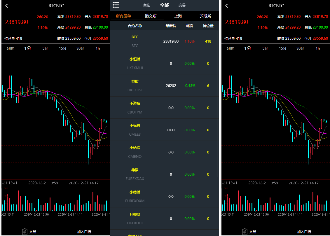This screenshot has height=236, width=330.
Task: Click BTCBTC title on left screen
Action: coord(56,6)
